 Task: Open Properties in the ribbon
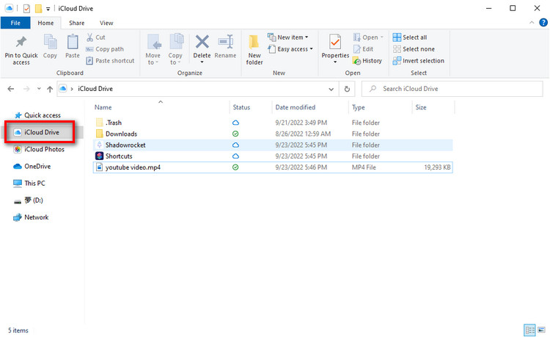[335, 48]
